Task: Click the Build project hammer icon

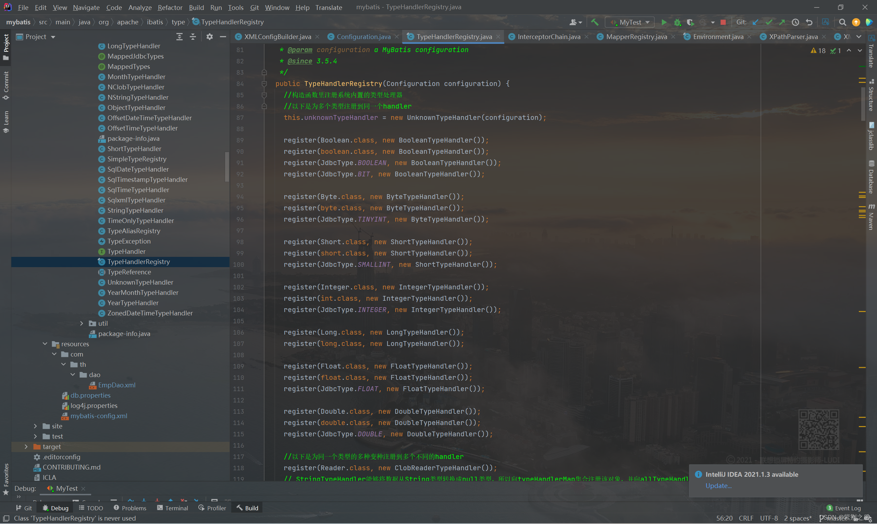Action: (x=595, y=22)
